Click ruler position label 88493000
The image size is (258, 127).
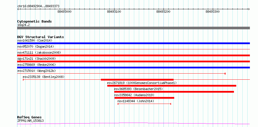click(x=64, y=12)
